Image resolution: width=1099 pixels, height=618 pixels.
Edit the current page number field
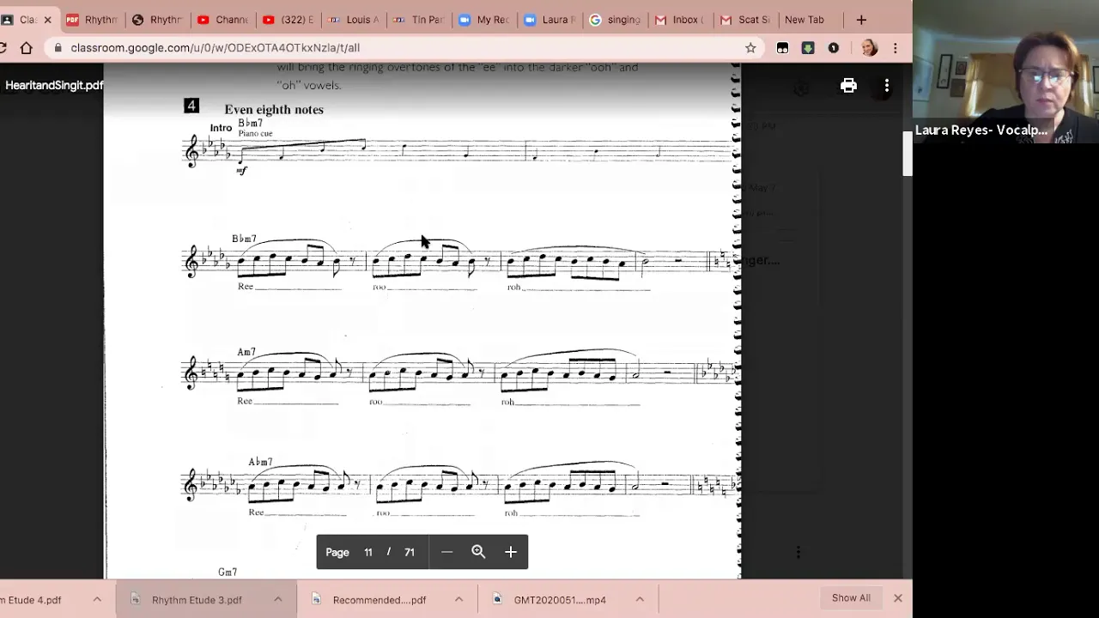(x=367, y=552)
